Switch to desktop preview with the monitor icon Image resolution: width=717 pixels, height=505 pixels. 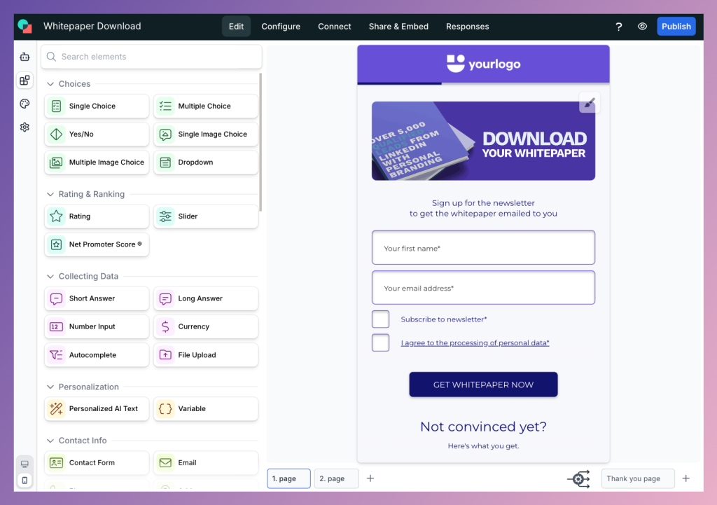pyautogui.click(x=25, y=464)
